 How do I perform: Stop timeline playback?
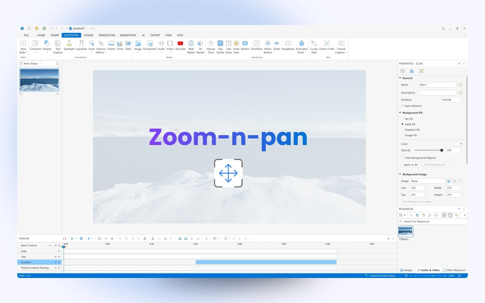pos(81,239)
